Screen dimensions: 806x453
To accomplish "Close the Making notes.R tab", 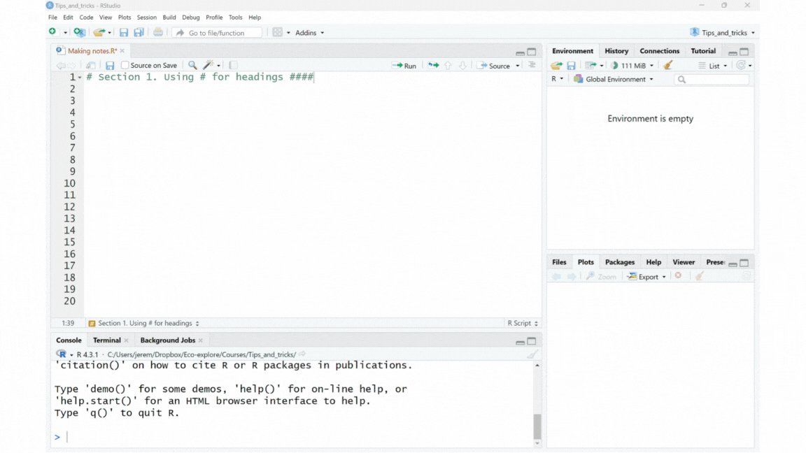I will [x=122, y=51].
